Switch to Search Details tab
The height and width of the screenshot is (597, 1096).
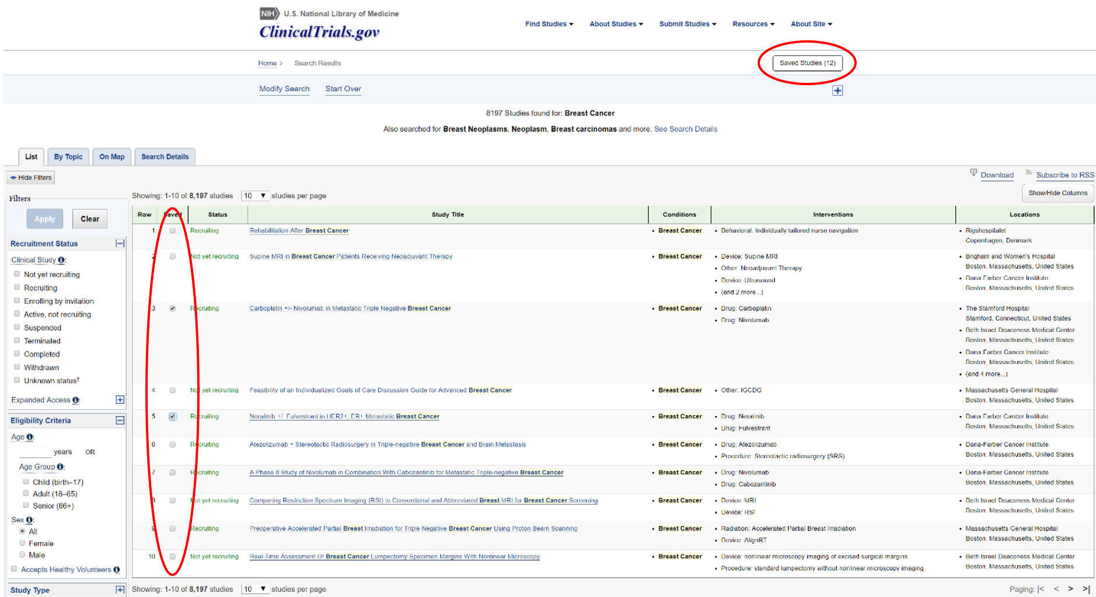[165, 157]
